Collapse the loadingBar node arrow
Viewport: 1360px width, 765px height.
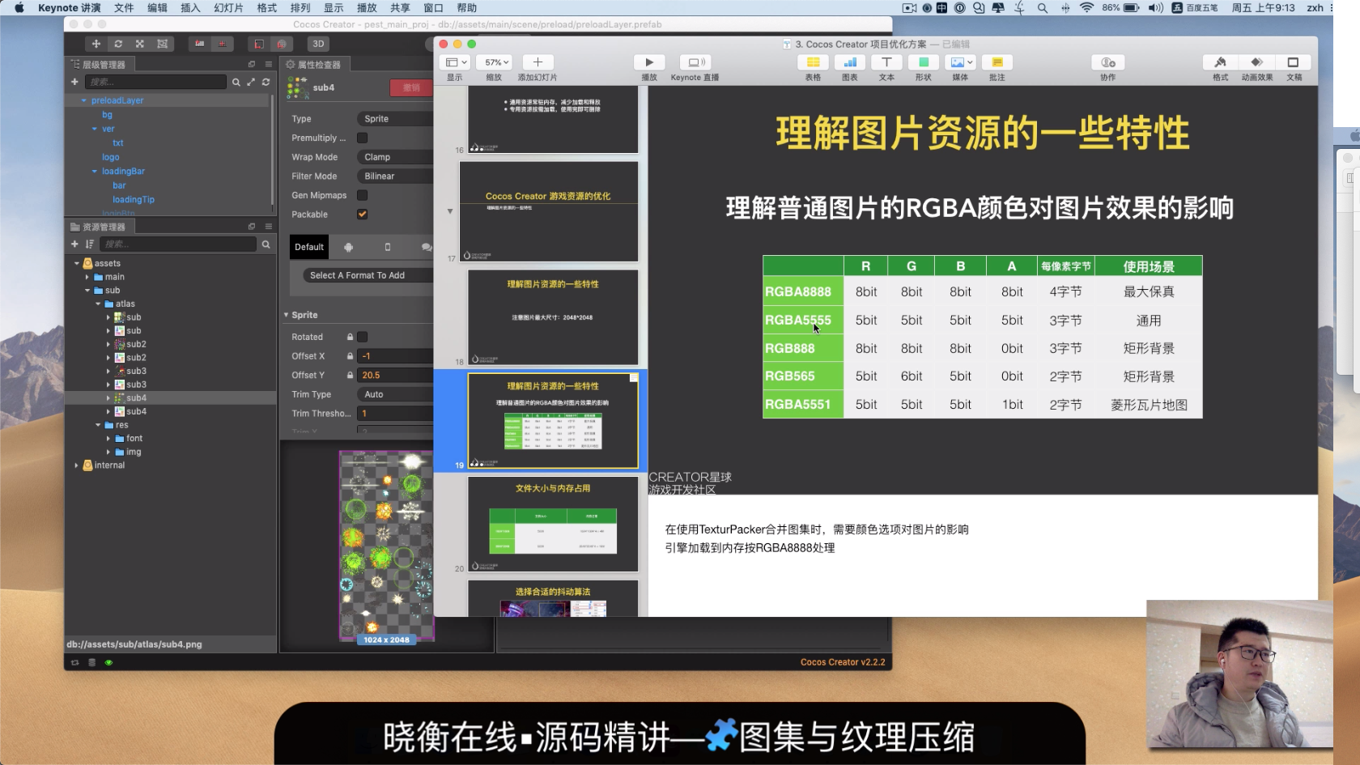click(x=95, y=172)
